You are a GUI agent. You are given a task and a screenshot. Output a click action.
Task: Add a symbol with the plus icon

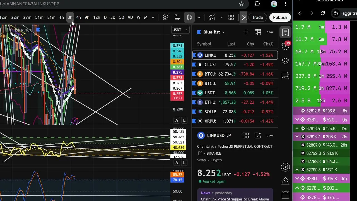point(246,32)
